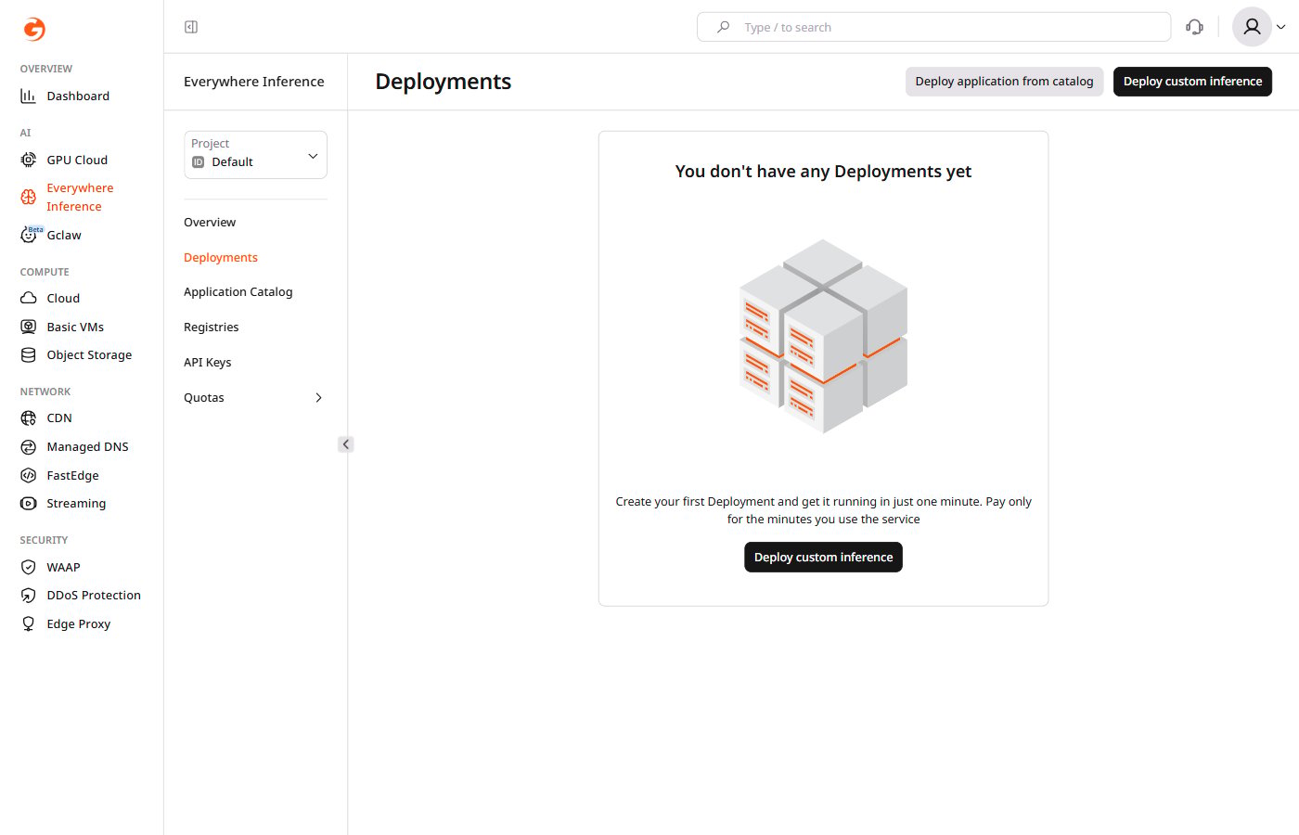Image resolution: width=1299 pixels, height=835 pixels.
Task: Collapse the main sidebar panel icon
Action: click(191, 27)
